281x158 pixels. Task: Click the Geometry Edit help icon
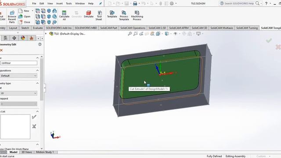(40, 44)
